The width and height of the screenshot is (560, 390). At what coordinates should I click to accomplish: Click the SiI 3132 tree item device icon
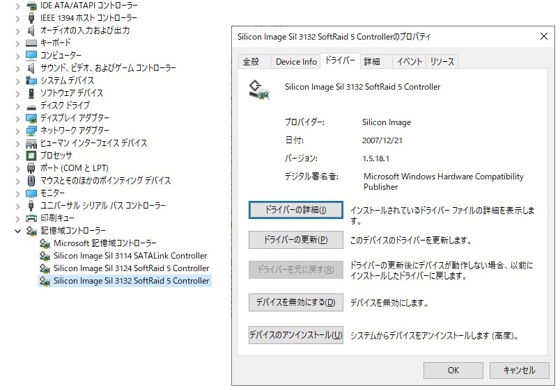pyautogui.click(x=45, y=281)
